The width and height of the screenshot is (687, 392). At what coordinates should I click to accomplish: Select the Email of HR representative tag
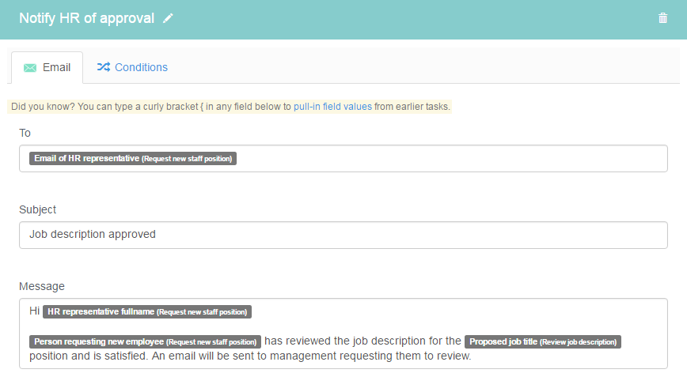click(x=133, y=158)
